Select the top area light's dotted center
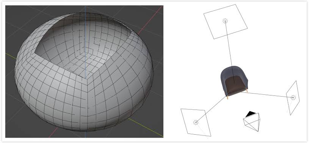This screenshot has width=309, height=143. (225, 21)
